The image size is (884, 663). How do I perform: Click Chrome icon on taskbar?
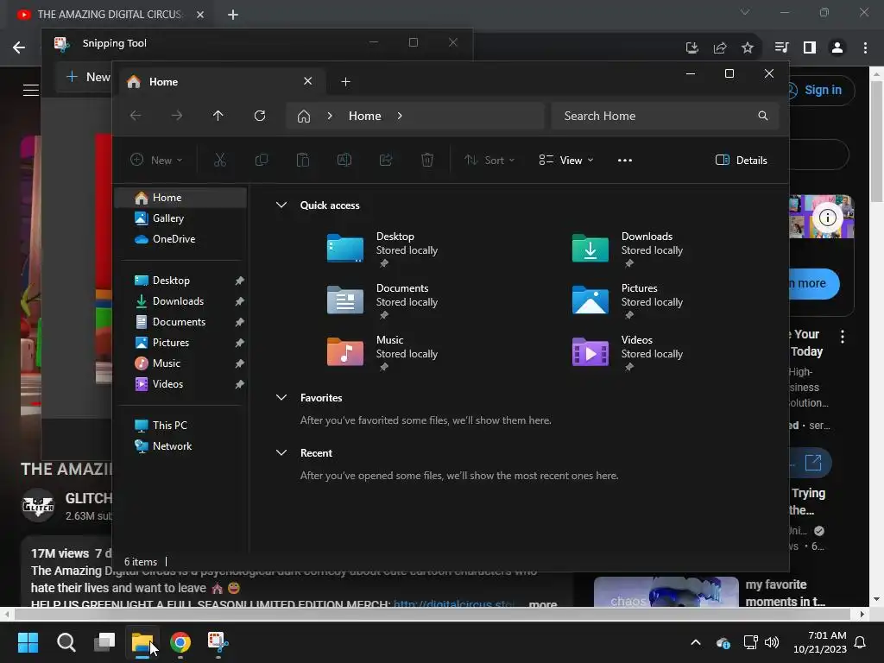point(180,642)
